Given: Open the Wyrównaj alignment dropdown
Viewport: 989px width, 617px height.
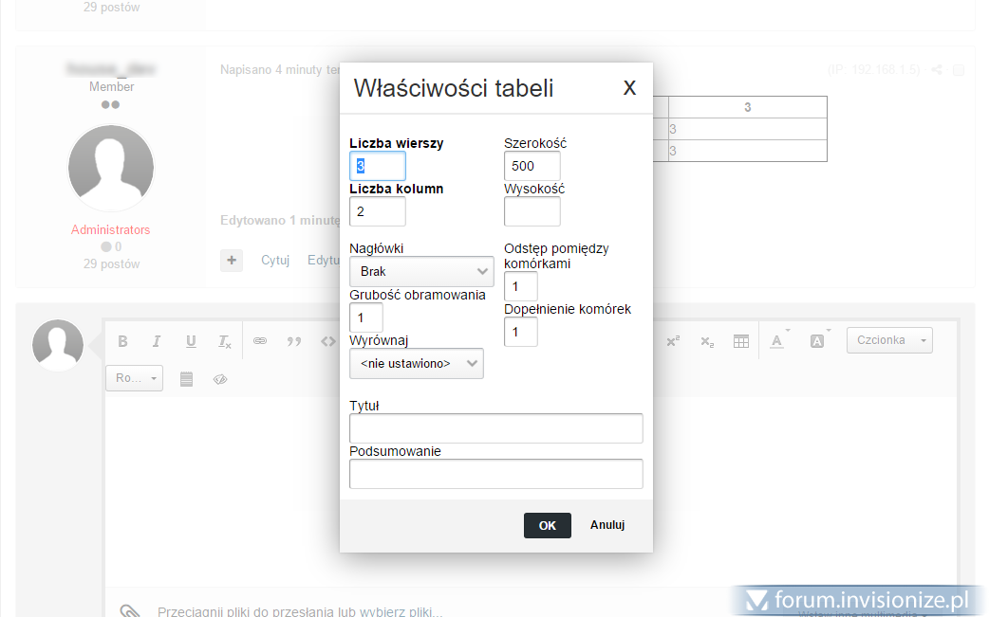Looking at the screenshot, I should (x=416, y=363).
